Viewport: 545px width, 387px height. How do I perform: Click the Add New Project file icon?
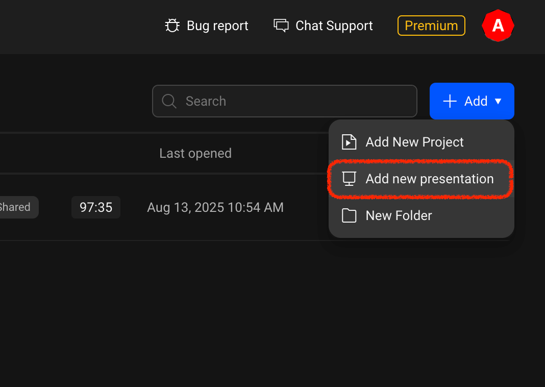(x=349, y=142)
